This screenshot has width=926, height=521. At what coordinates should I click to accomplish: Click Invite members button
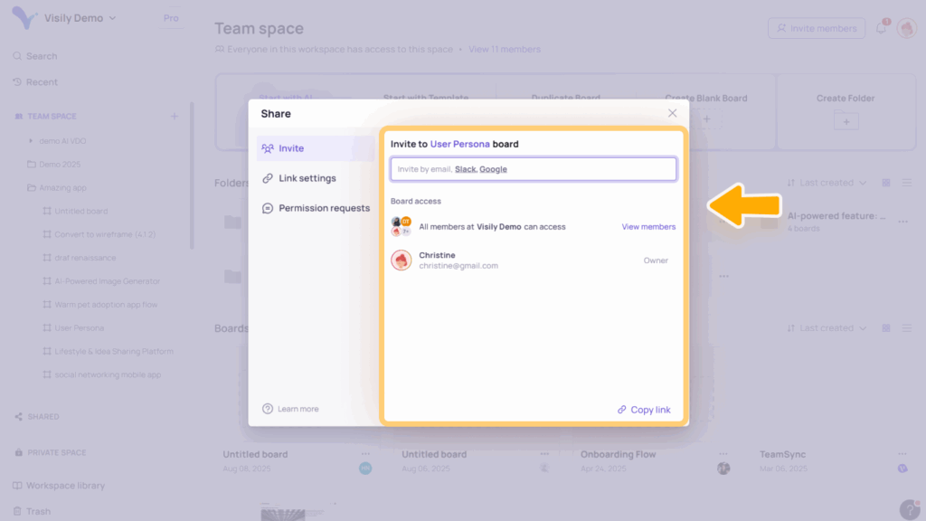tap(816, 29)
